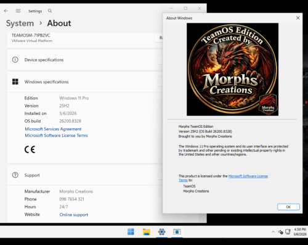Select the Windows 11 Pro edition text

coord(74,98)
